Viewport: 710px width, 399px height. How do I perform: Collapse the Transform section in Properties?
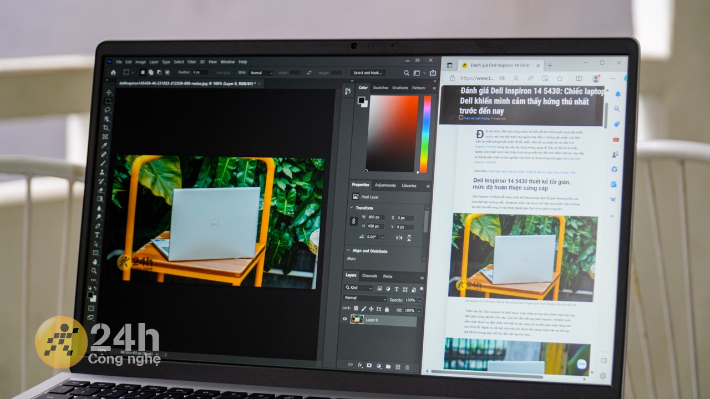pyautogui.click(x=351, y=208)
